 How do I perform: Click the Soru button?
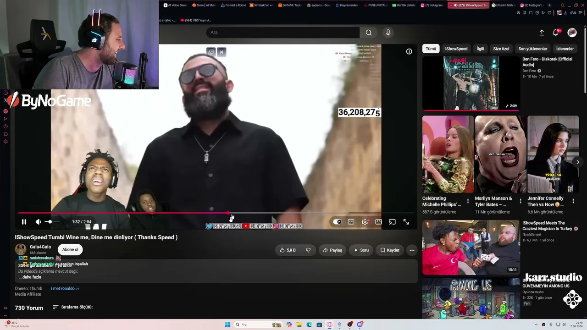tap(361, 250)
